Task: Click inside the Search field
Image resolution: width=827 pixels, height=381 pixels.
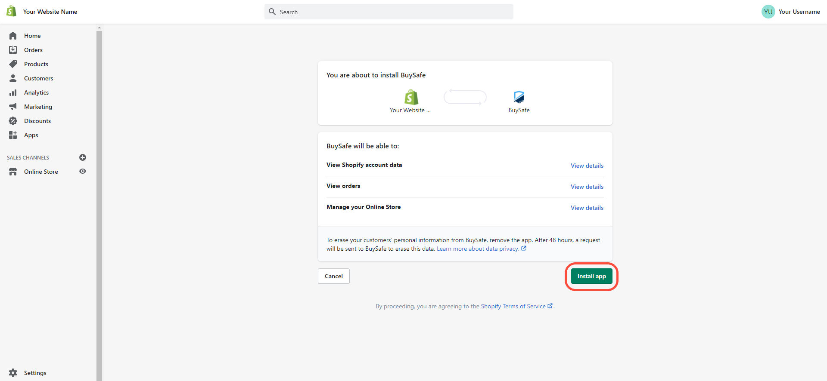Action: pos(389,12)
